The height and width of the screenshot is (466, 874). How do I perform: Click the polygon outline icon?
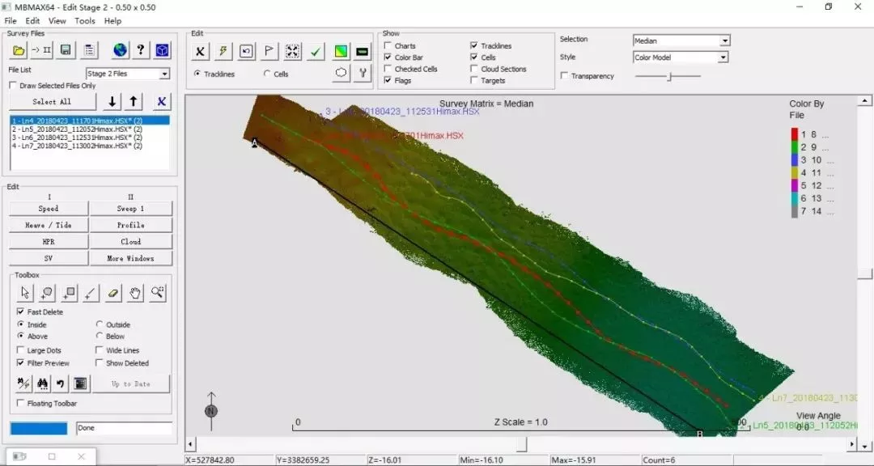click(x=341, y=73)
